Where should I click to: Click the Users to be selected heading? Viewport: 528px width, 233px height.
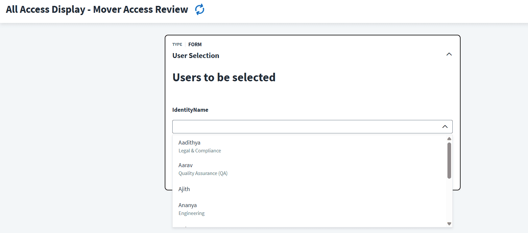224,77
